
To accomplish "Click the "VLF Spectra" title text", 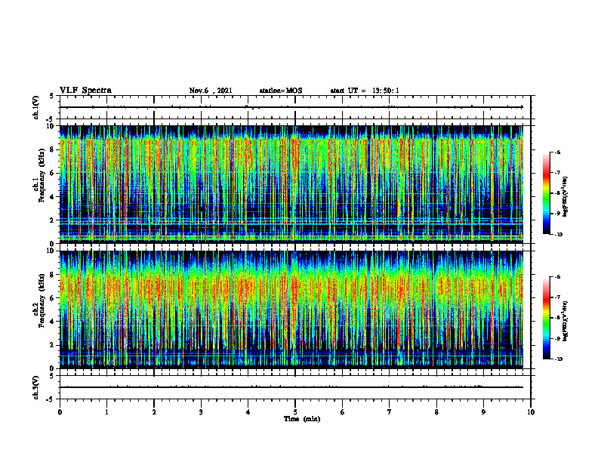I will click(85, 91).
